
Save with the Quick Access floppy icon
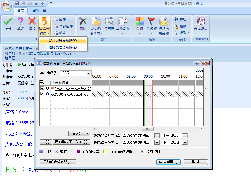pyautogui.click(x=17, y=3)
